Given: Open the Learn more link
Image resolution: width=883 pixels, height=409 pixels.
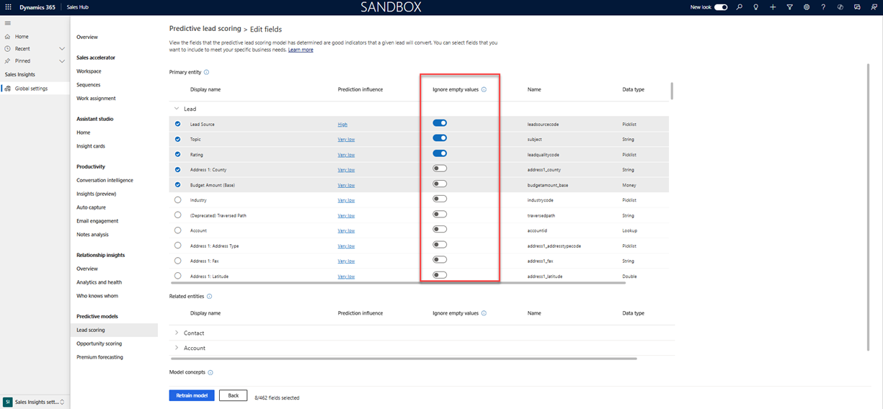Looking at the screenshot, I should click(301, 50).
